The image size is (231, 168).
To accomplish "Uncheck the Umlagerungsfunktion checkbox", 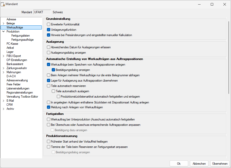I will [48, 30].
